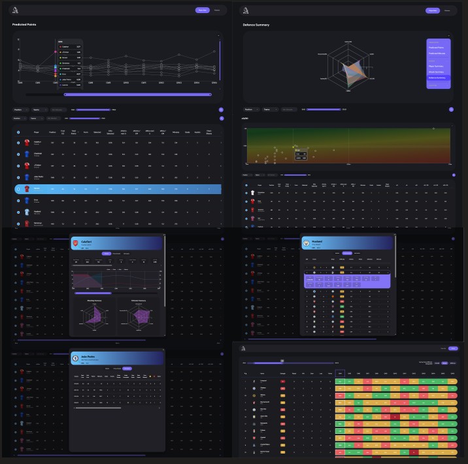Click the purple button in the Defence Summary header
Screen dimensions: 468x464
click(432, 10)
